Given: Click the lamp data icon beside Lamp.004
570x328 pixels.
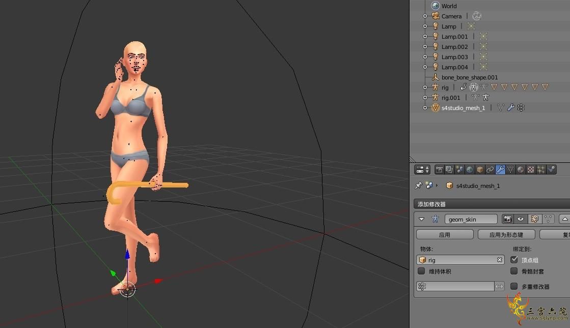Looking at the screenshot, I should [483, 67].
